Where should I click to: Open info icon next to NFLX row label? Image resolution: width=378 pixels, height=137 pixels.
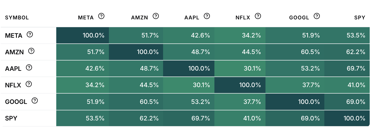(x=29, y=84)
